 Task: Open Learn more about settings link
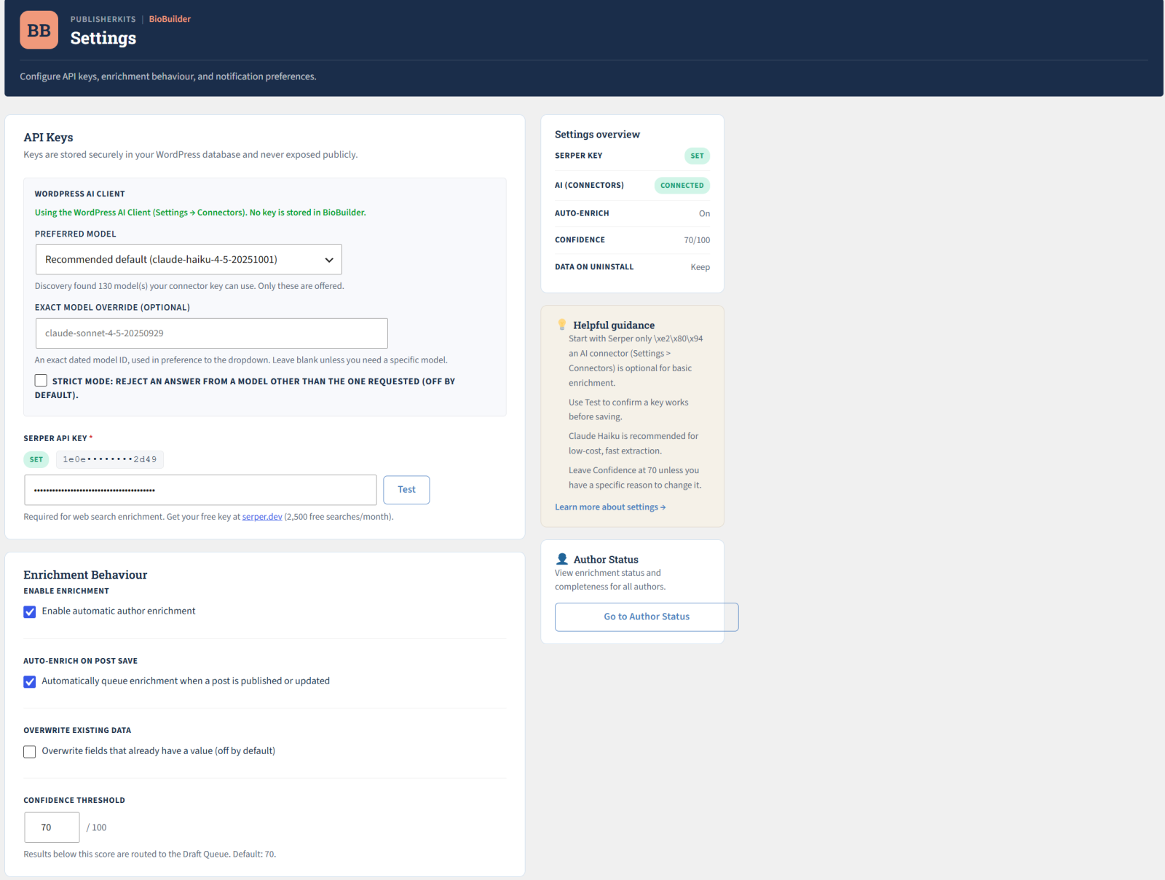click(610, 507)
